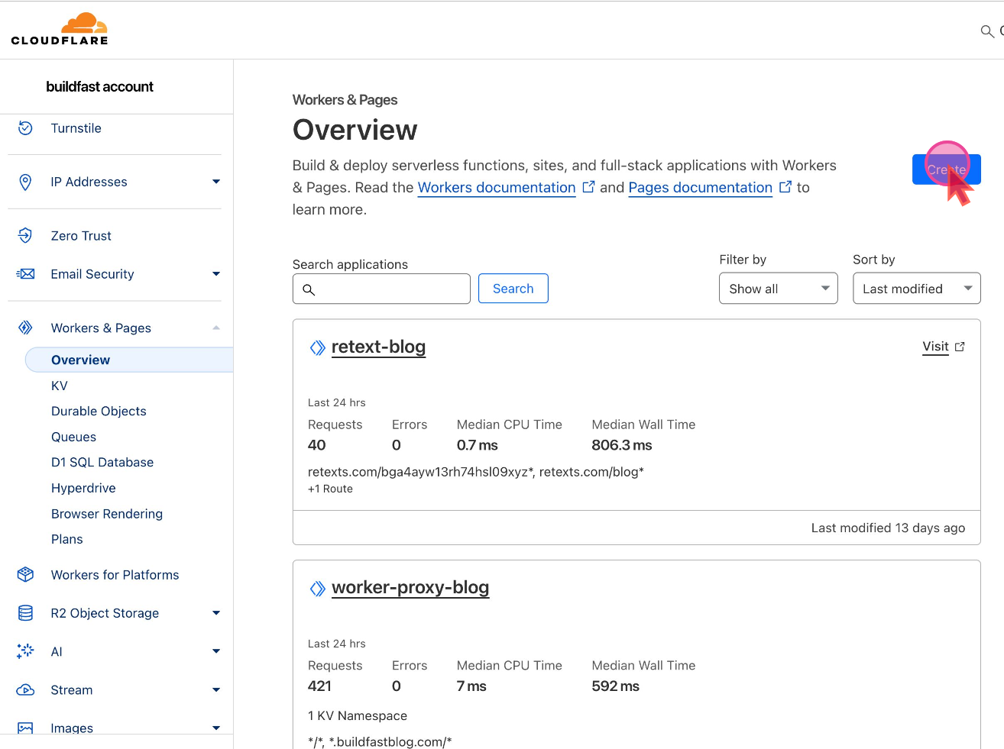Screen dimensions: 1004x749
Task: Click the R2 Object Storage database icon
Action: coord(25,613)
